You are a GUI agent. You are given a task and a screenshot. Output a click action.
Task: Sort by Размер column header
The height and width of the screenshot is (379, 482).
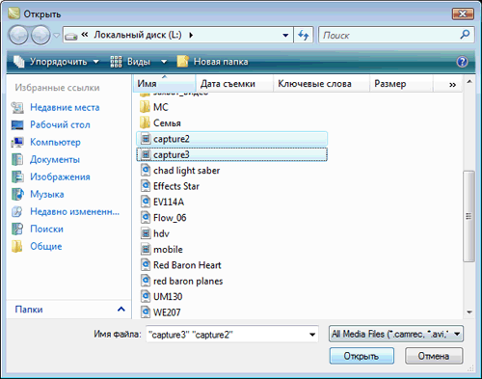pyautogui.click(x=401, y=84)
